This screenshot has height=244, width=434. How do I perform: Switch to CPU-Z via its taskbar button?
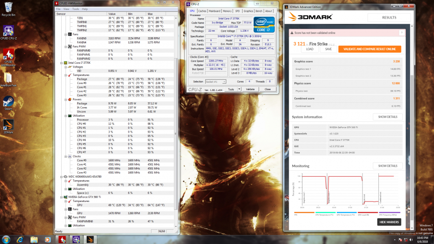pyautogui.click(x=76, y=240)
